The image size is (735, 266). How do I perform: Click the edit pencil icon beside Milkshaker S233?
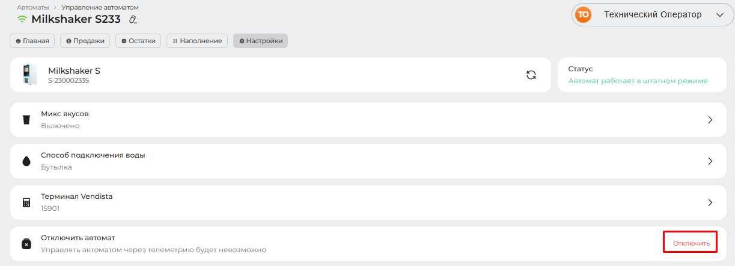[133, 19]
